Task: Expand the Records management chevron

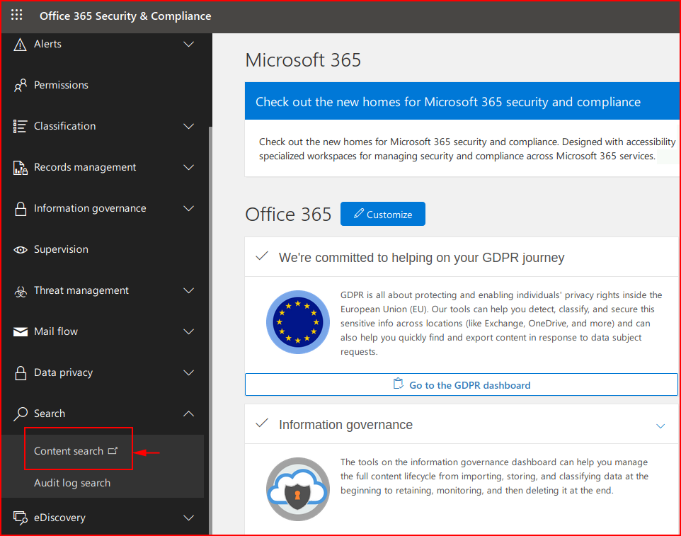Action: point(188,168)
